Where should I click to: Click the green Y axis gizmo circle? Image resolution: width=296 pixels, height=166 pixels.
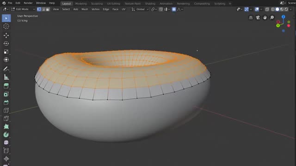click(x=278, y=26)
